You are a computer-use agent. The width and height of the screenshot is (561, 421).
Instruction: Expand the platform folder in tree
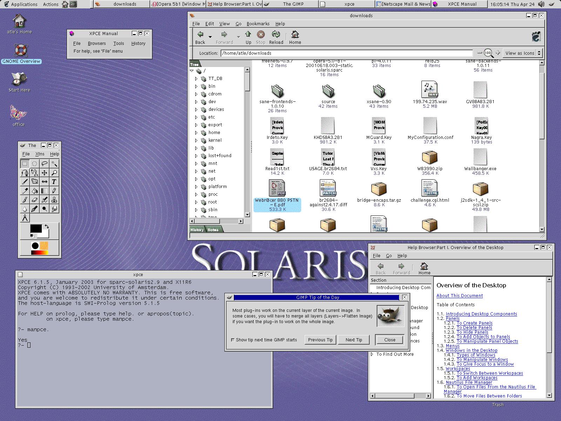[196, 187]
